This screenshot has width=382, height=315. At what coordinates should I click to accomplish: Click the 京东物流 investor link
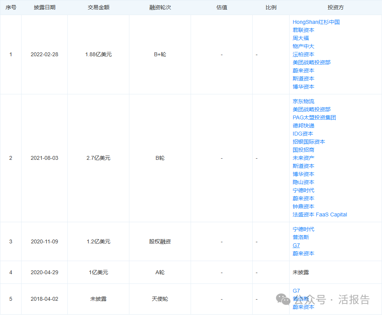click(303, 101)
